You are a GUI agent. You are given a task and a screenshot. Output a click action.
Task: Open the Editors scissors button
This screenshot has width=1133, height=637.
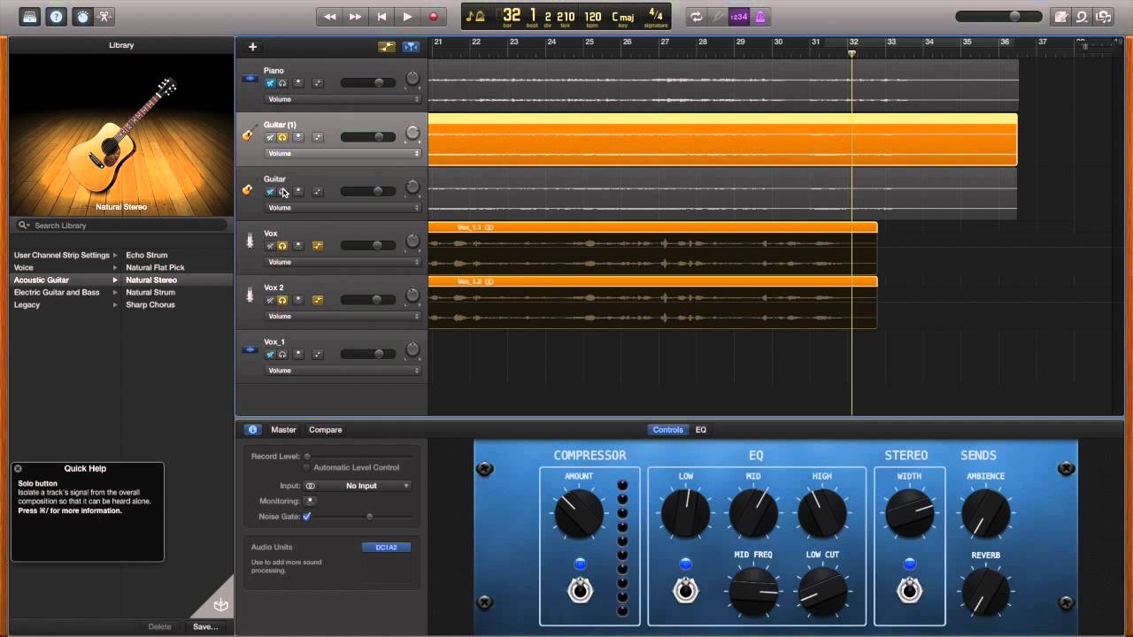pos(105,16)
